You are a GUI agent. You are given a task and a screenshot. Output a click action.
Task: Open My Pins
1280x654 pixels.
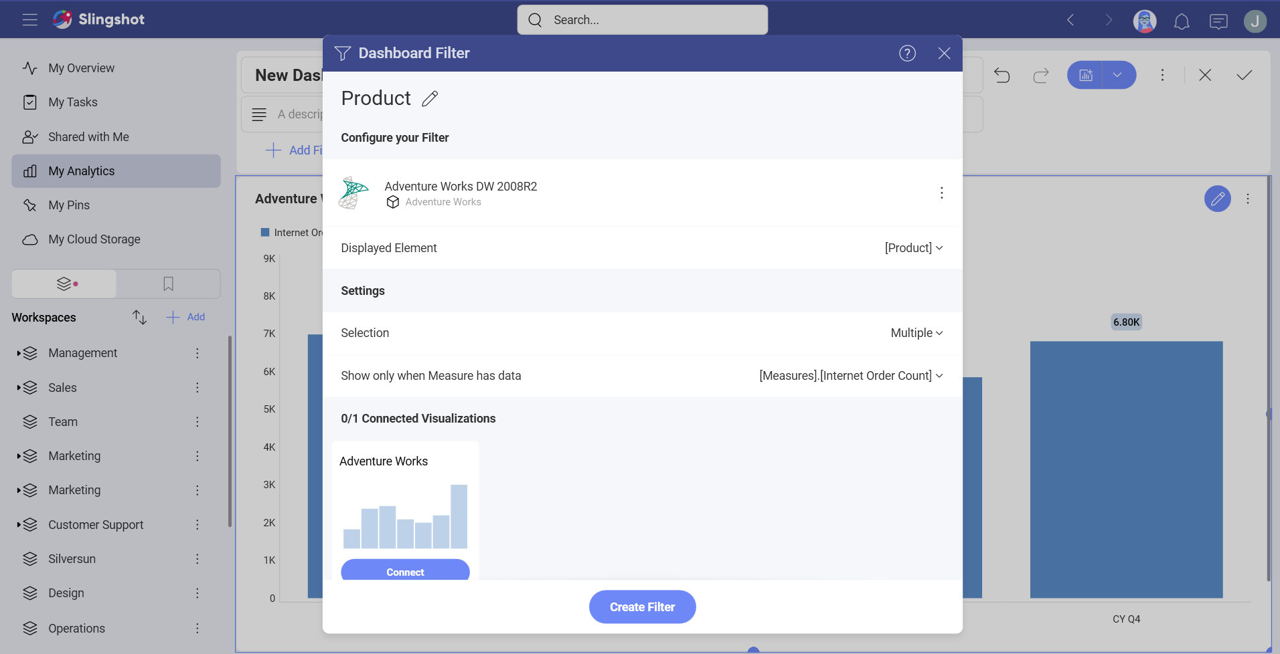[x=116, y=205]
